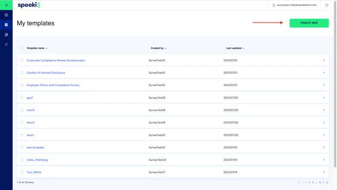Go to next page with pagination arrow
Image resolution: width=337 pixels, height=190 pixels.
[323, 183]
